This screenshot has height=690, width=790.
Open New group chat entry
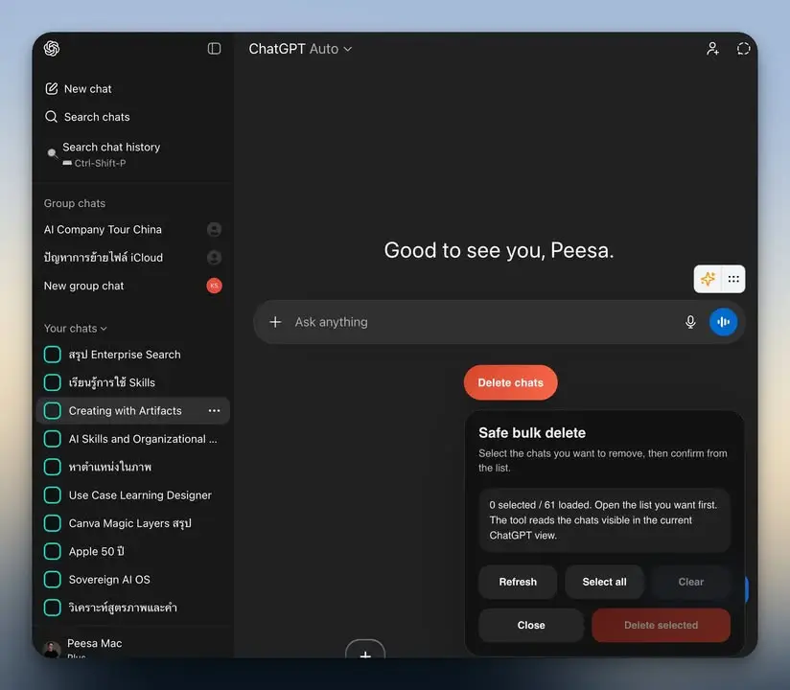point(83,286)
